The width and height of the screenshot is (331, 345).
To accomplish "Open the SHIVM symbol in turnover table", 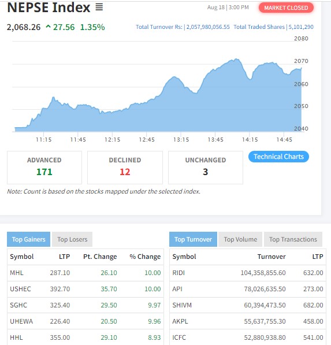I will [x=182, y=305].
